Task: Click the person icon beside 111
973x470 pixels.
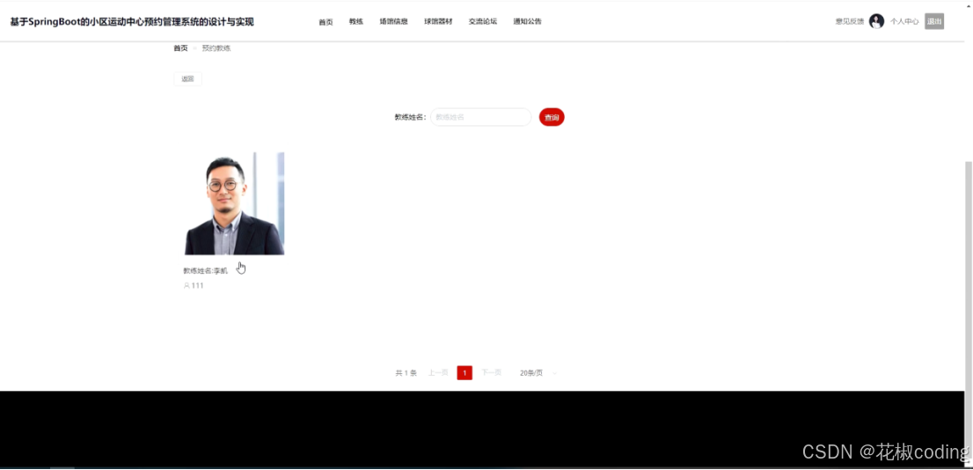Action: [x=187, y=285]
